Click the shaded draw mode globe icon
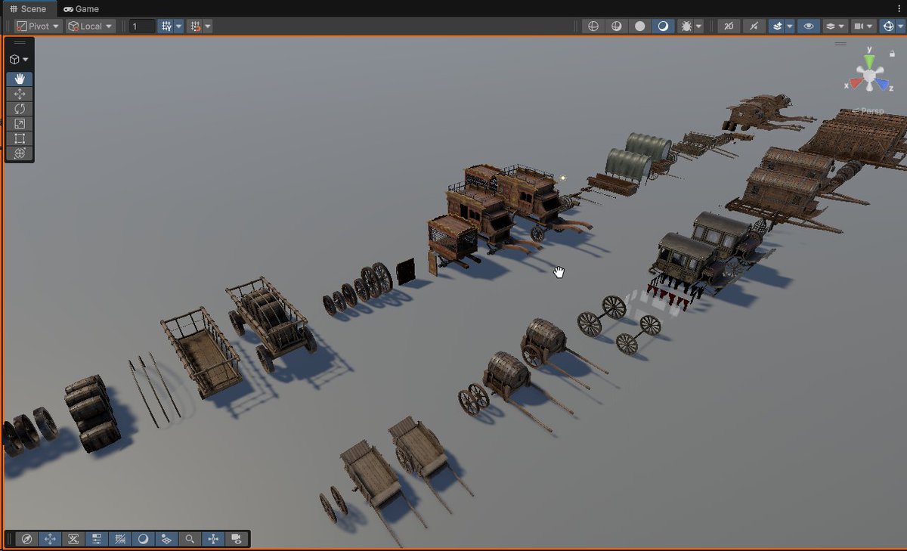This screenshot has width=907, height=551. click(x=593, y=26)
